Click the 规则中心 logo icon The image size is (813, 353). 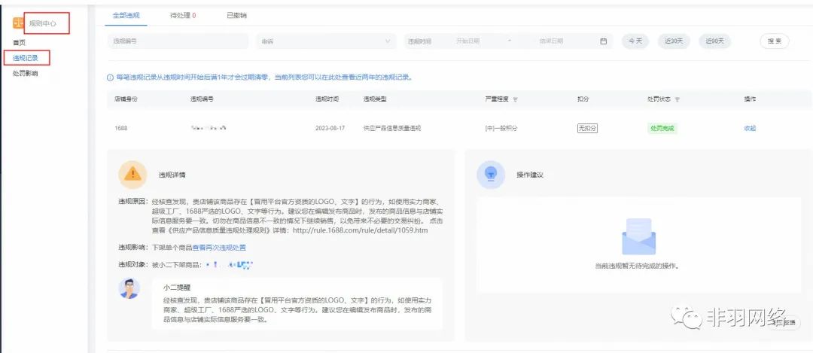(18, 23)
